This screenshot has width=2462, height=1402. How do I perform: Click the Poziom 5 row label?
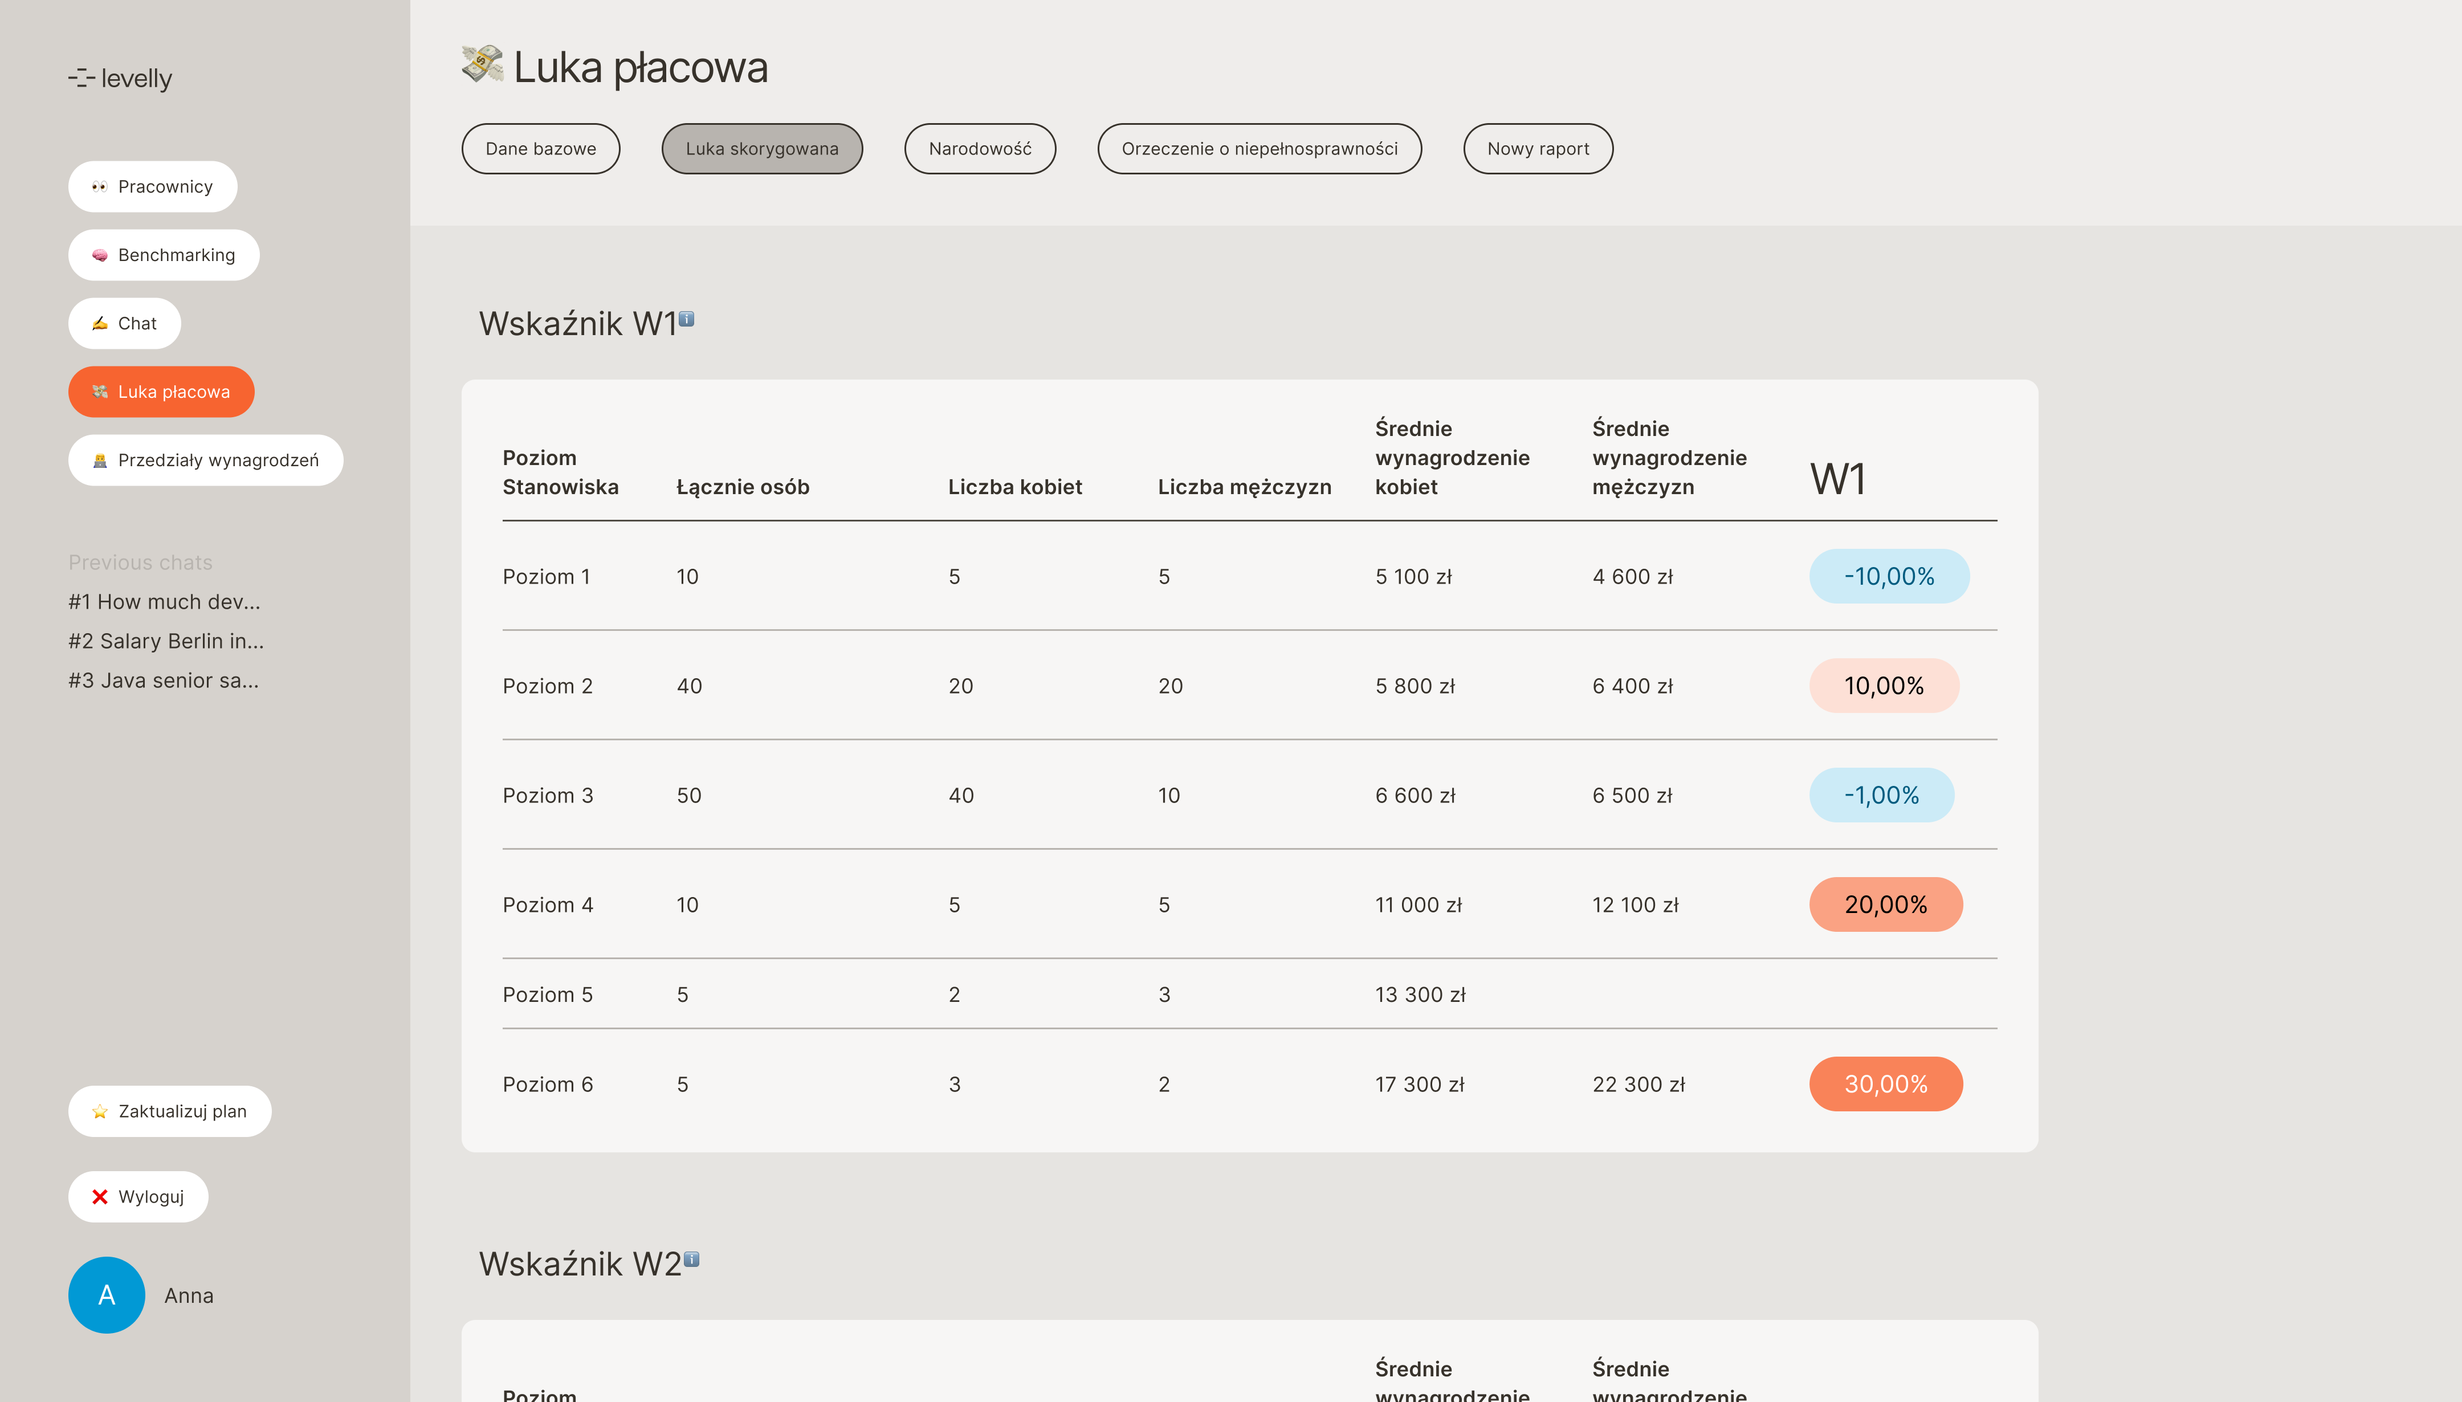click(547, 995)
